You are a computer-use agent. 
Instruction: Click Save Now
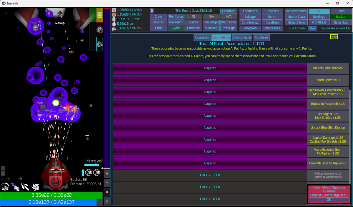[341, 23]
